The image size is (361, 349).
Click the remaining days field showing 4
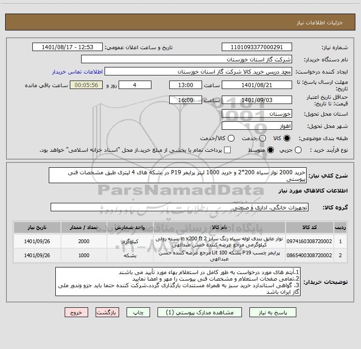135,85
